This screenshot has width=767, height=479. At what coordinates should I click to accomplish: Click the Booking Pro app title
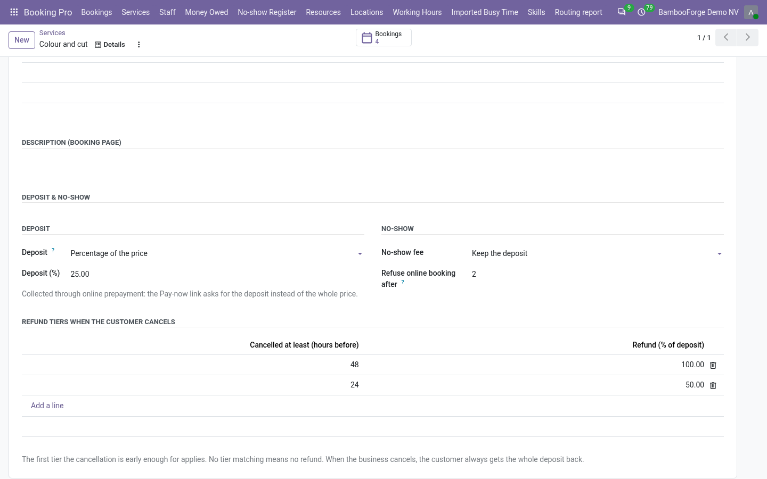pos(48,12)
